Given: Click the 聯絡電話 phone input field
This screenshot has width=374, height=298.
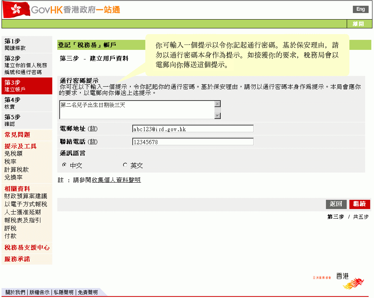Looking at the screenshot, I should pos(193,142).
